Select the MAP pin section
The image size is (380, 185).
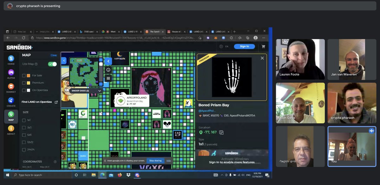pos(11,116)
